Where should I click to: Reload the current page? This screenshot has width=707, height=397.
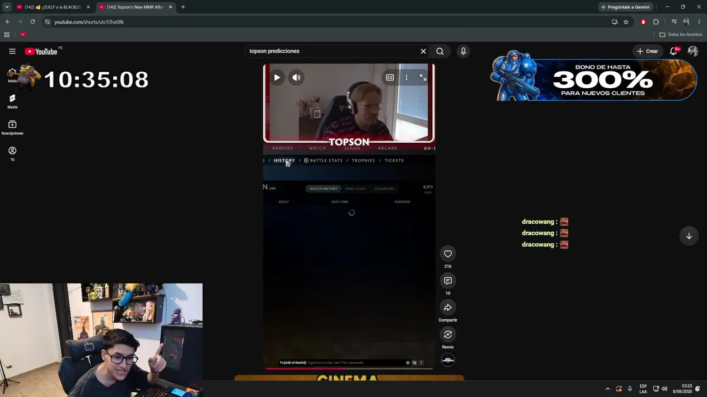tap(33, 22)
